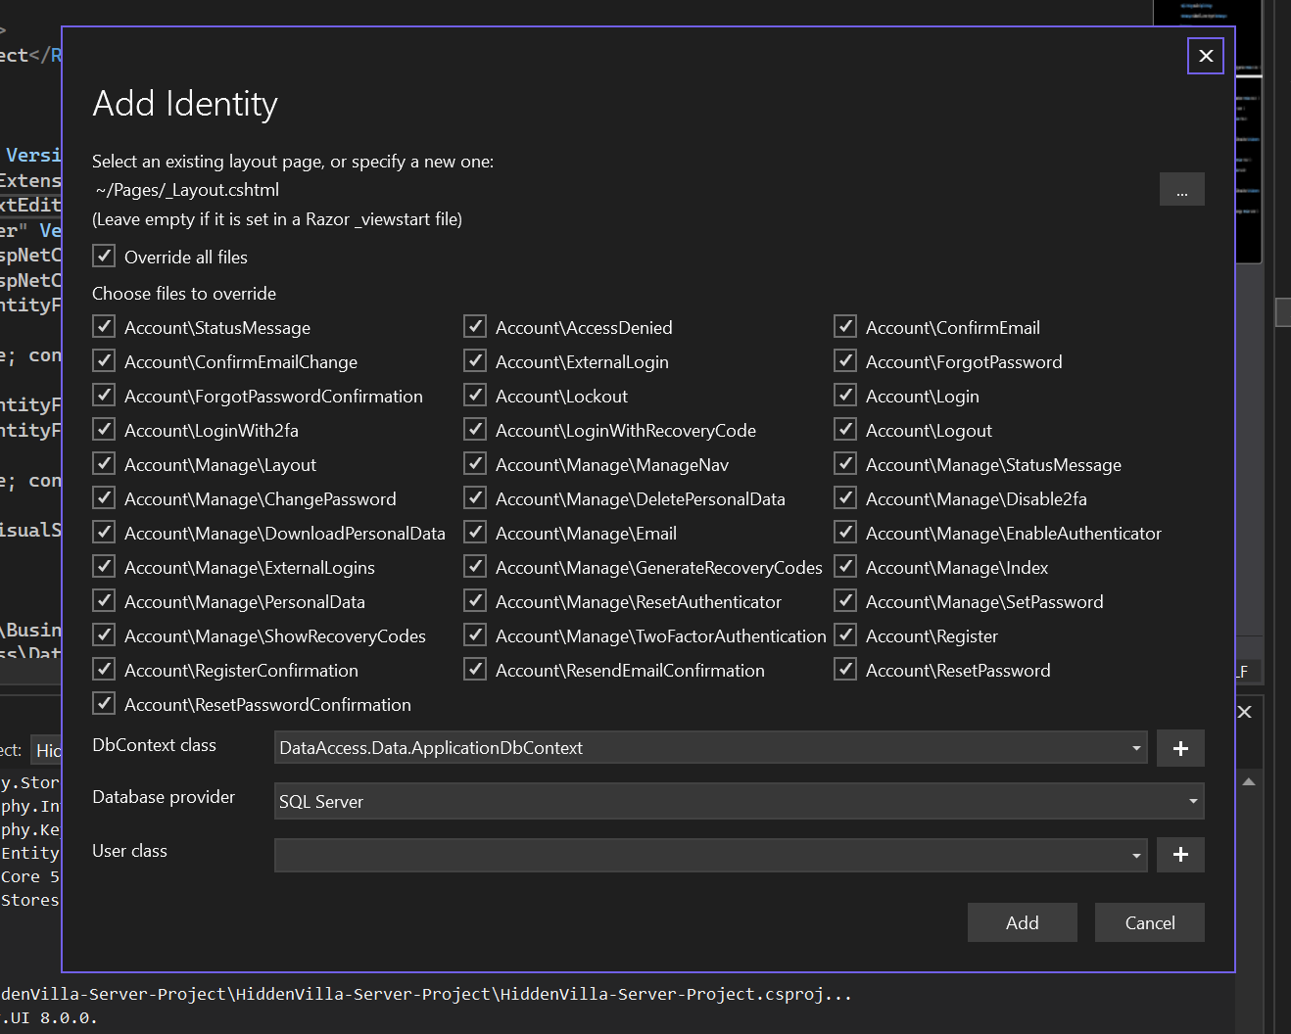1291x1034 pixels.
Task: Toggle Account\ExternalLogin checkbox
Action: [475, 361]
